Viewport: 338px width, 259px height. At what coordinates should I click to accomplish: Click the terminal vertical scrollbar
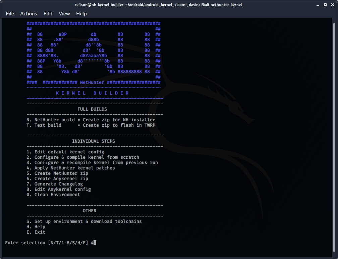334,134
